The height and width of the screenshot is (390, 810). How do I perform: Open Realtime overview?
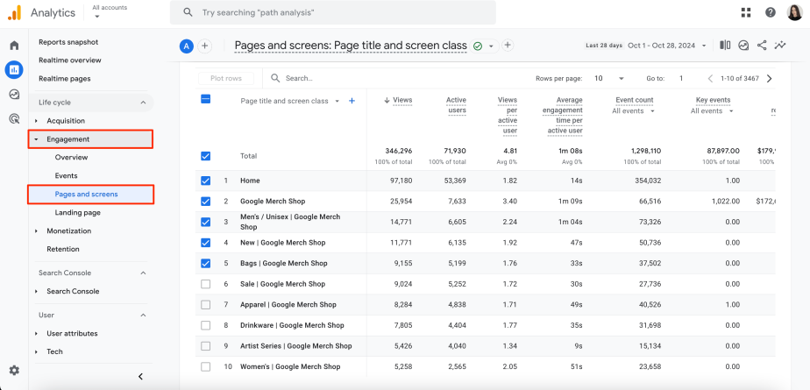coord(70,60)
